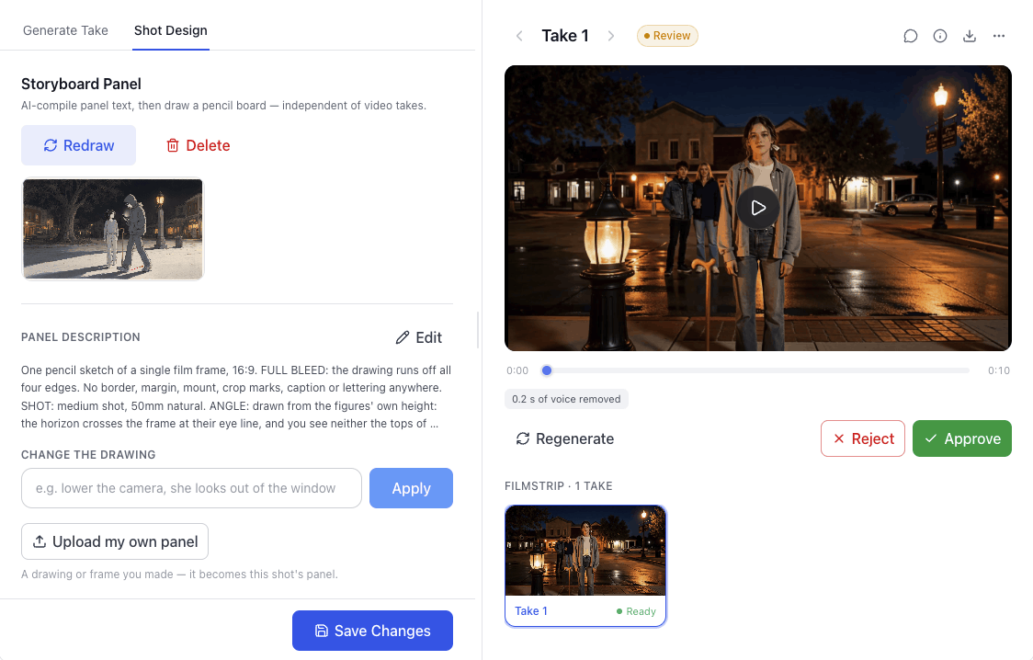Focus the Change the Drawing text field

(x=191, y=488)
